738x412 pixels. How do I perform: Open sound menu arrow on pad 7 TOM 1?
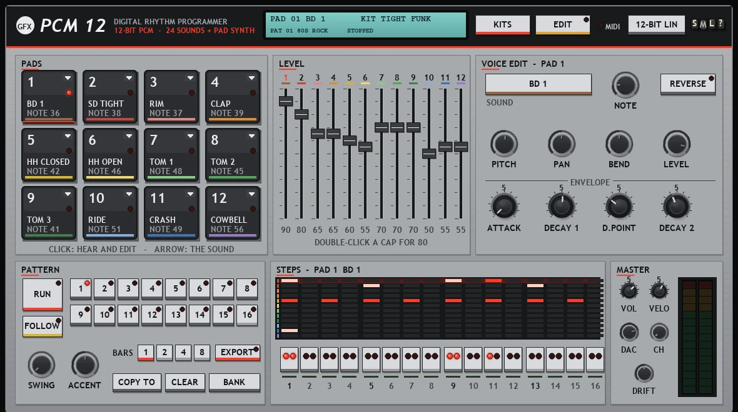pyautogui.click(x=191, y=136)
